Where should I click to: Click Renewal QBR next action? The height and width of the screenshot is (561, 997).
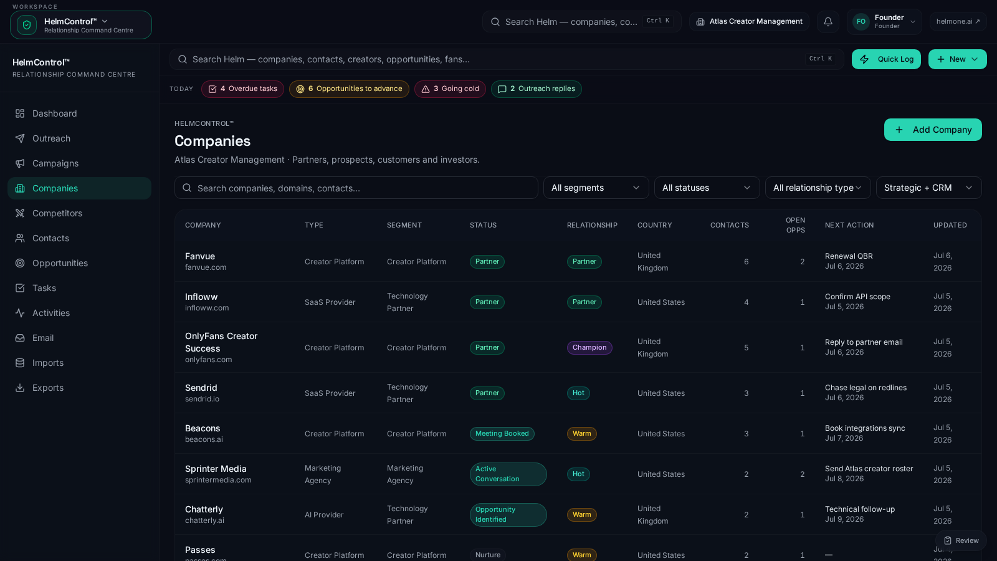[x=849, y=256]
